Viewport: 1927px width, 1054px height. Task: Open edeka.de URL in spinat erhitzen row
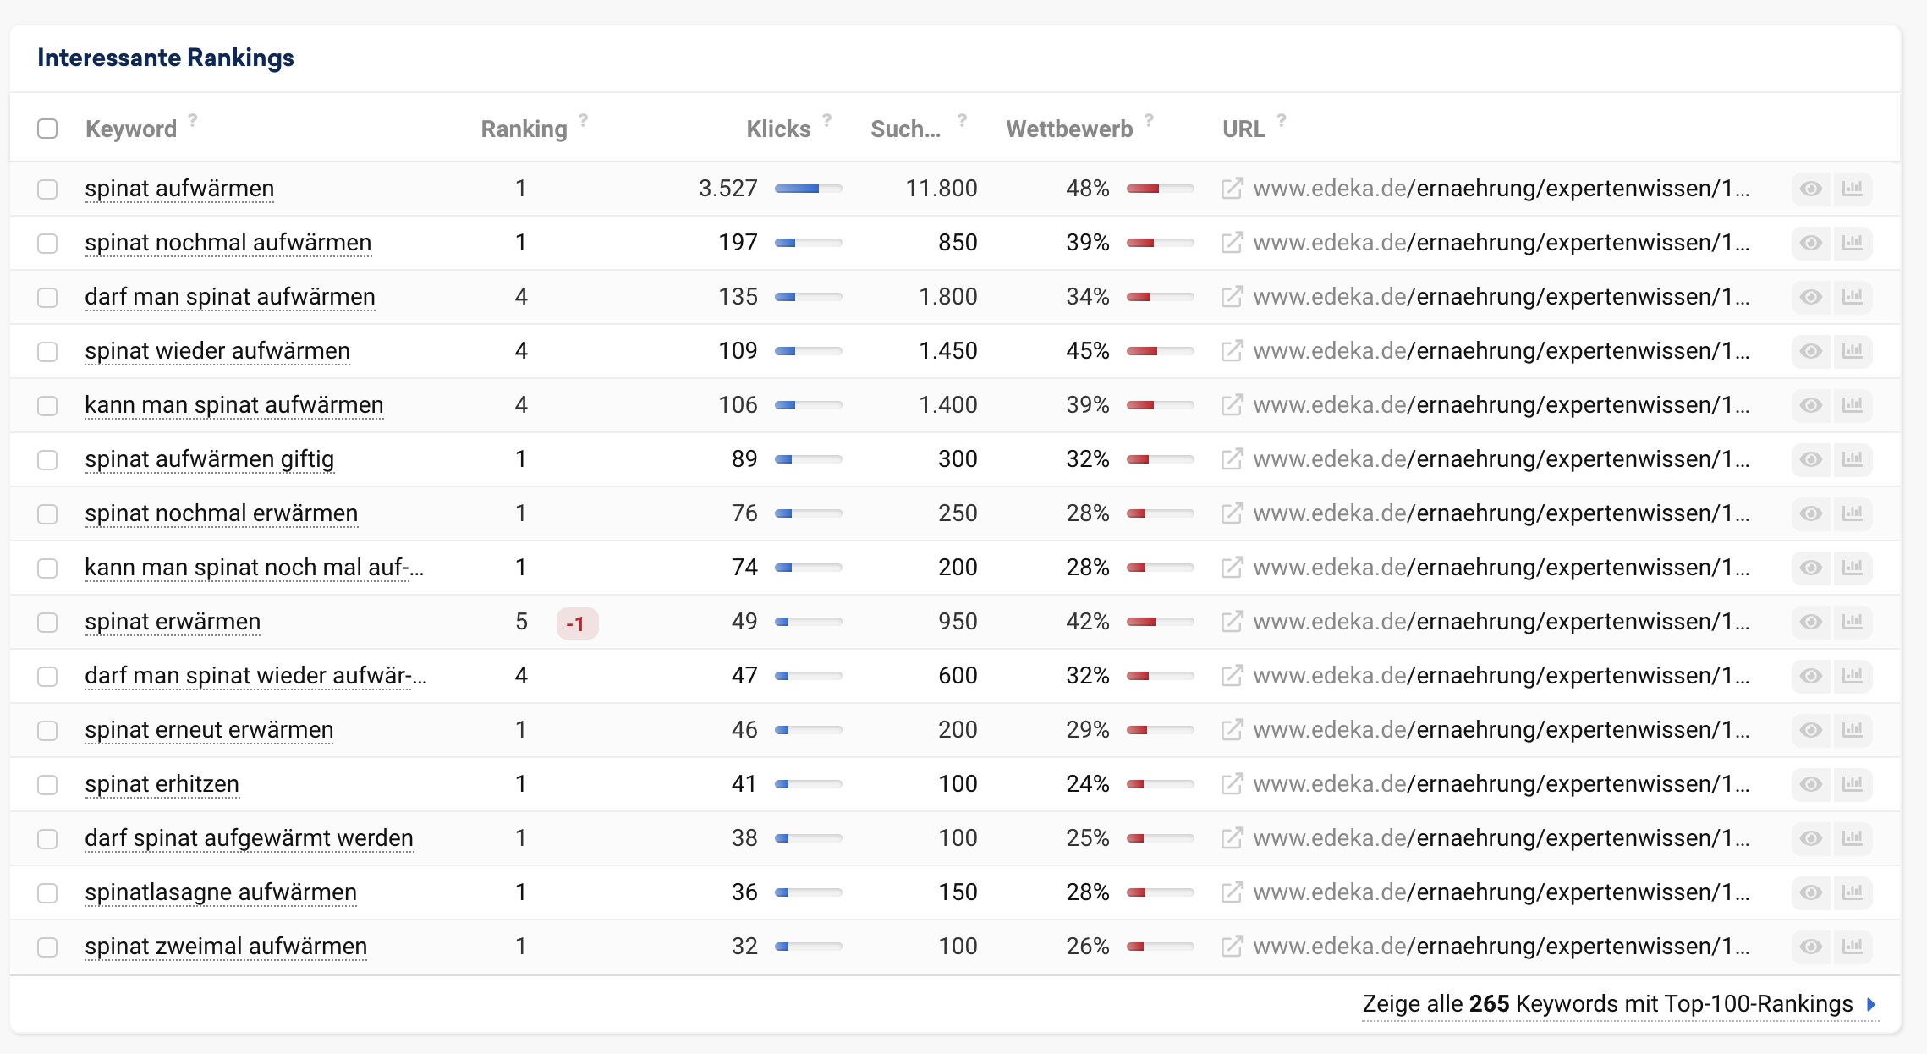[1502, 784]
